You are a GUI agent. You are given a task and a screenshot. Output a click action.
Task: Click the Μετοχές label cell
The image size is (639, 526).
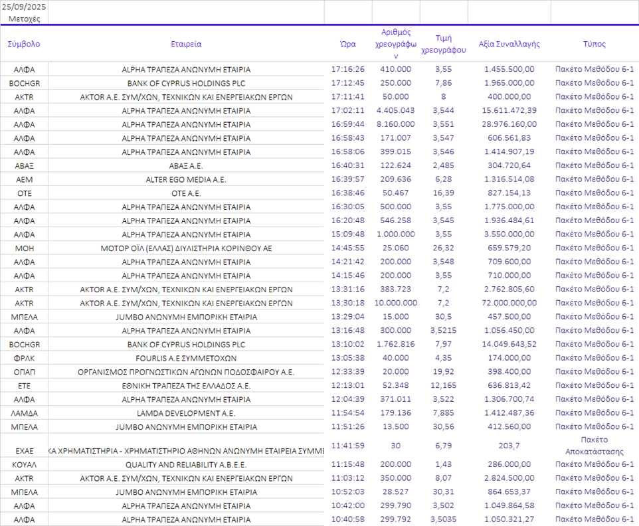click(24, 19)
